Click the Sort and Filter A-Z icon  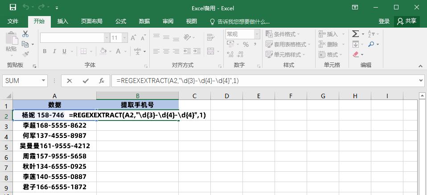(371, 34)
